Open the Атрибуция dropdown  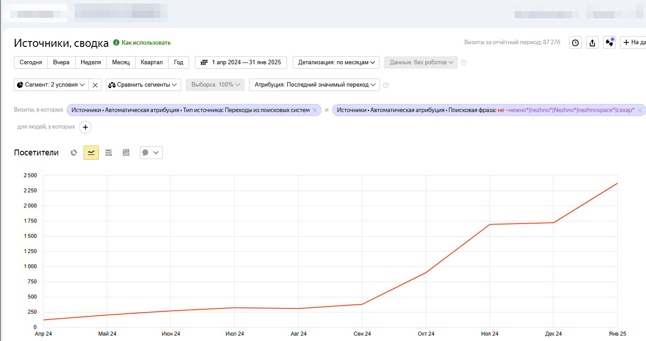314,85
